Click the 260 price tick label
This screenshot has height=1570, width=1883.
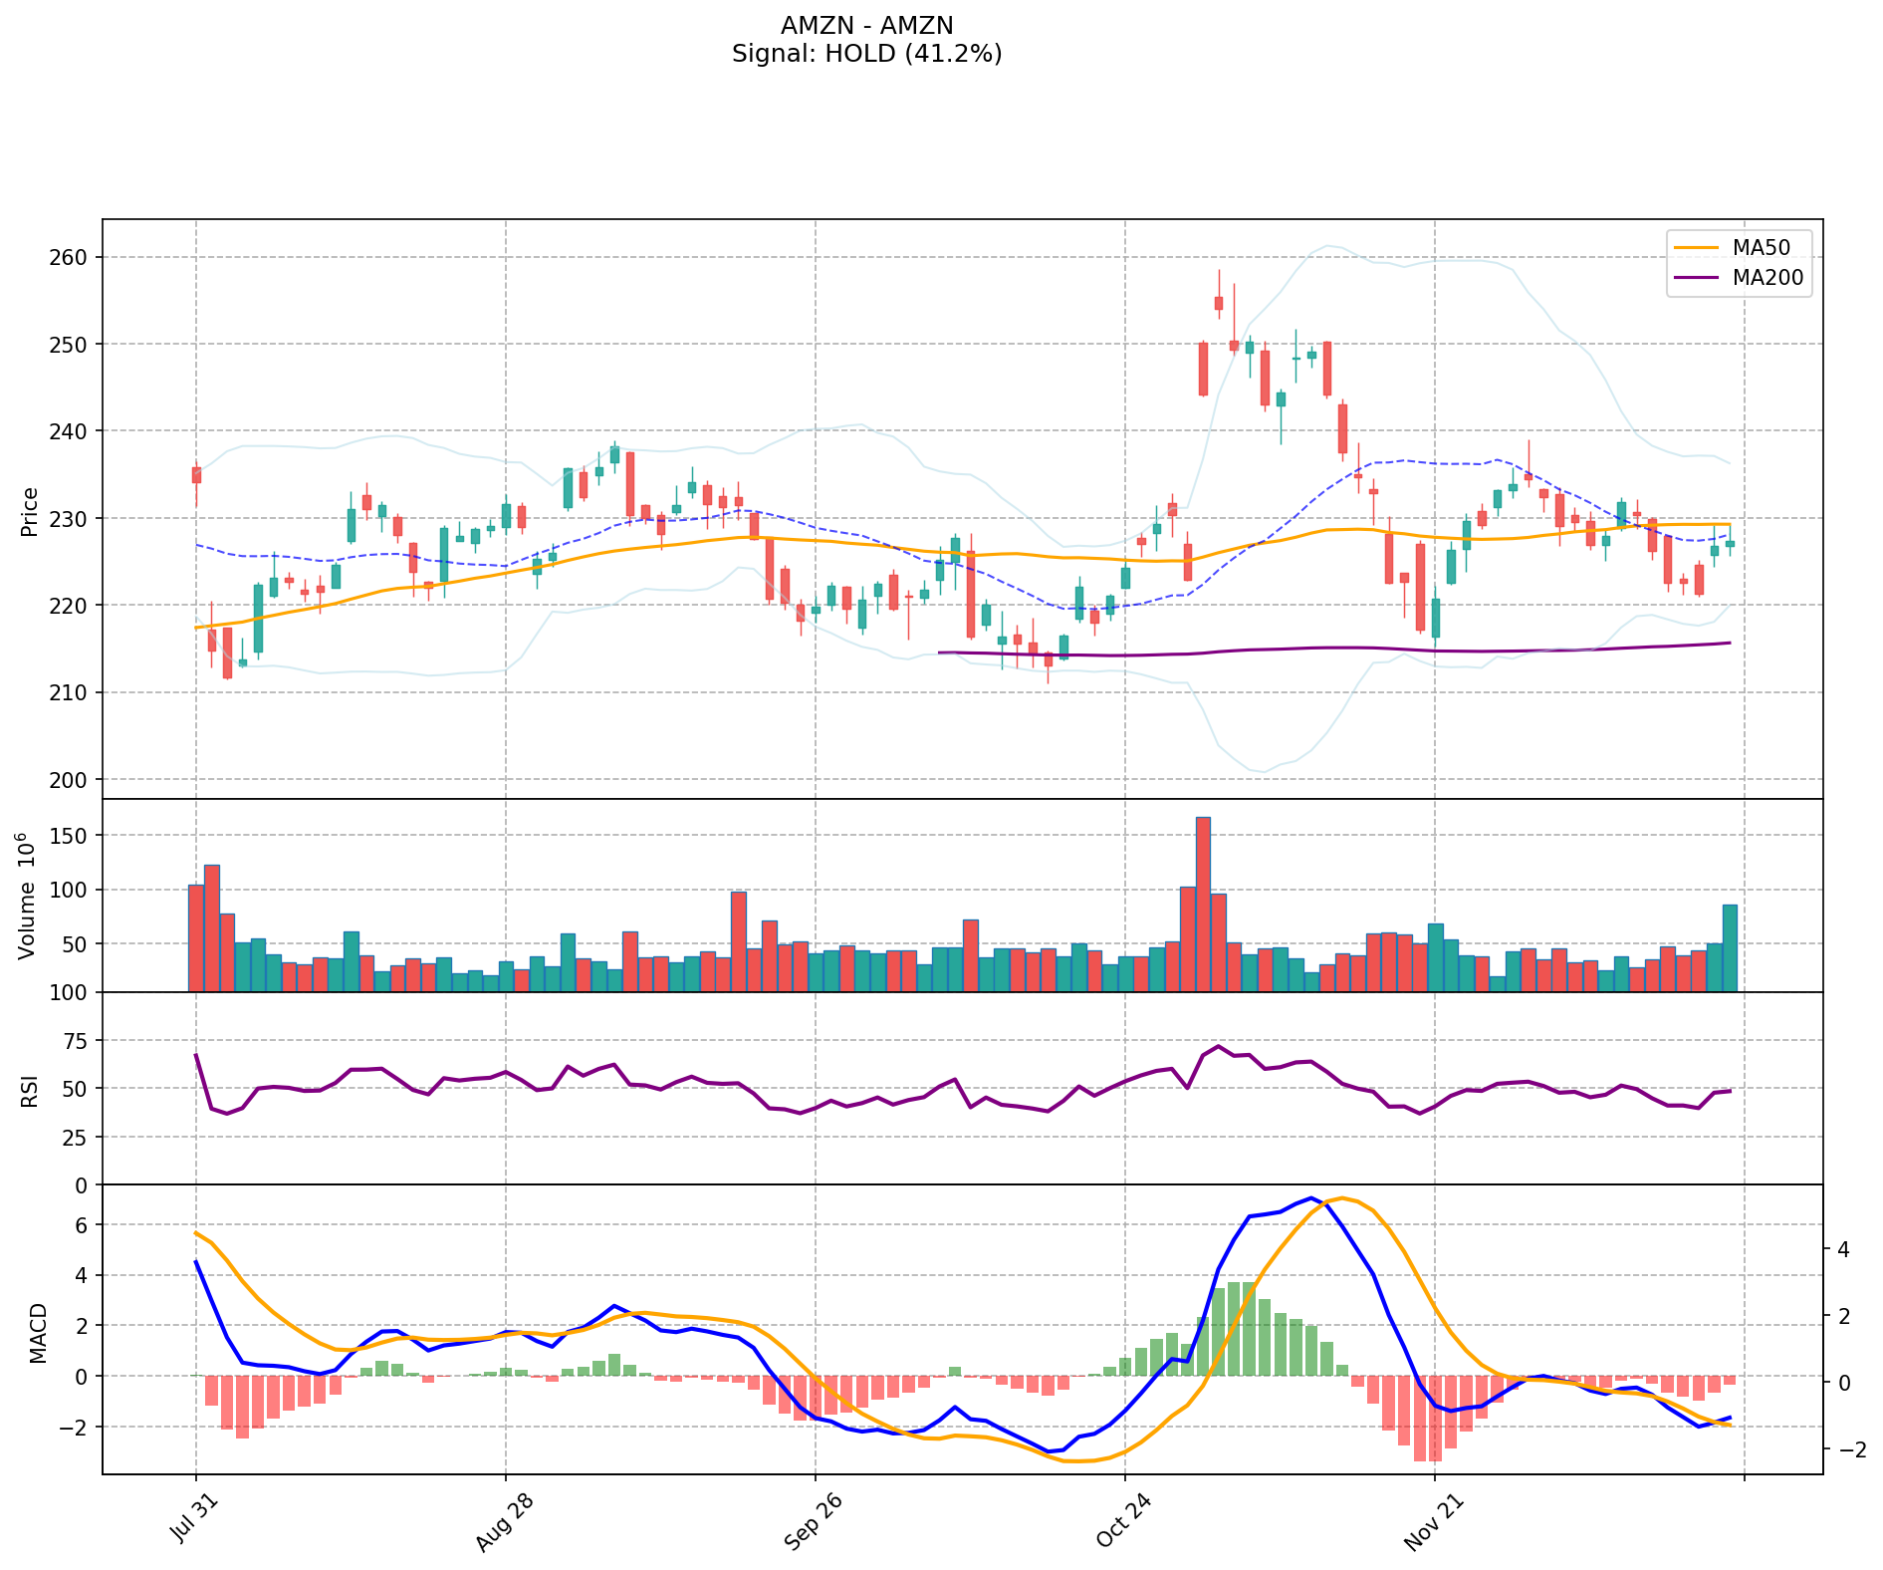[x=69, y=257]
